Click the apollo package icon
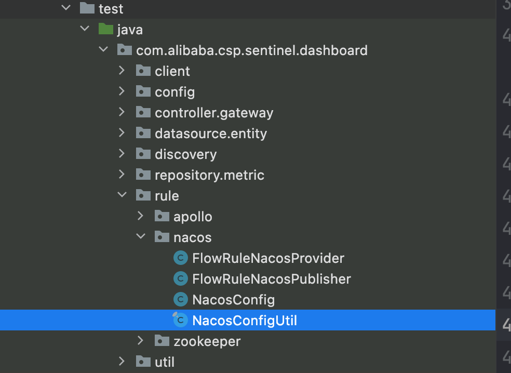 click(x=162, y=216)
